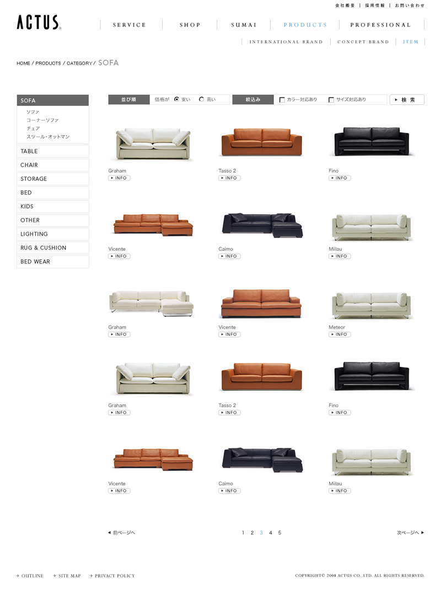Select the corner sofa subcategory link
Image resolution: width=441 pixels, height=598 pixels.
(42, 120)
